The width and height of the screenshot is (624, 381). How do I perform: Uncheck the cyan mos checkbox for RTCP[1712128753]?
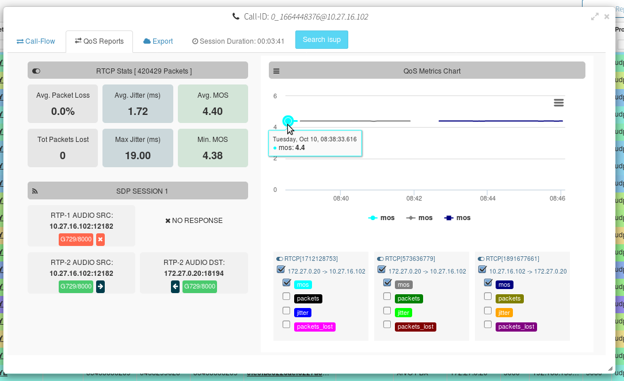pyautogui.click(x=287, y=283)
